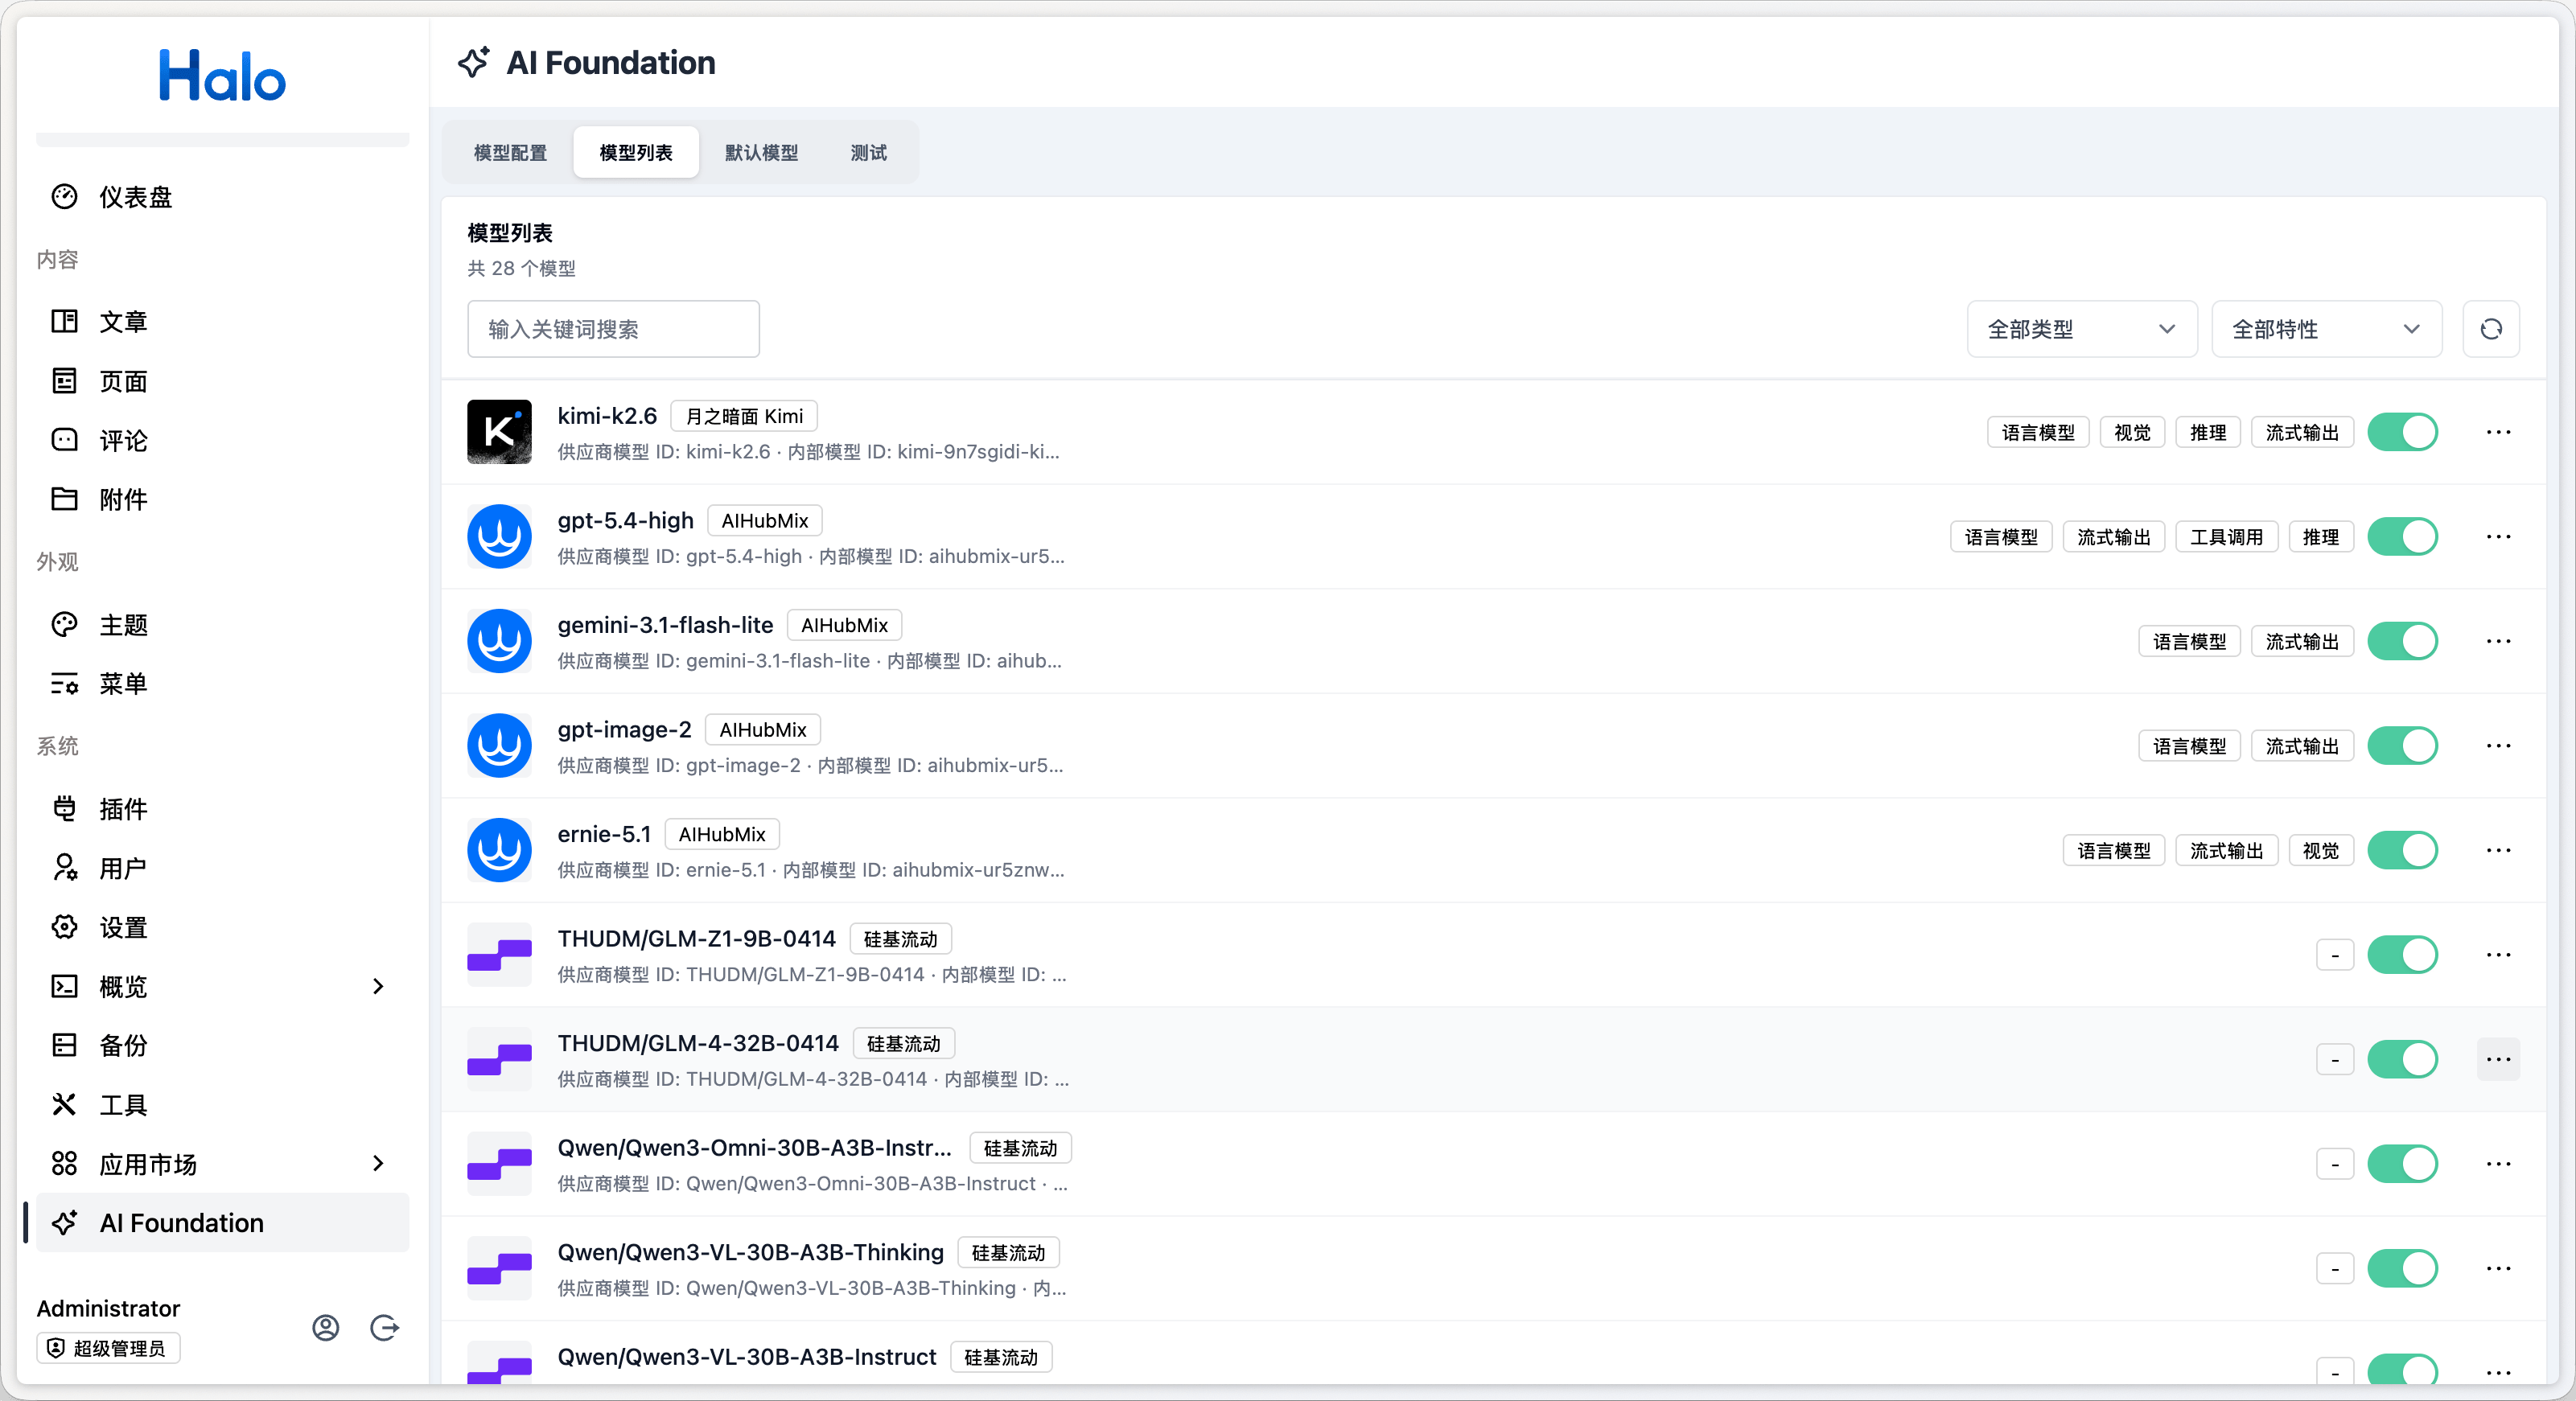2576x1401 pixels.
Task: Disable THUDM/GLM-Z1-9B-0414 toggle
Action: tap(2402, 955)
